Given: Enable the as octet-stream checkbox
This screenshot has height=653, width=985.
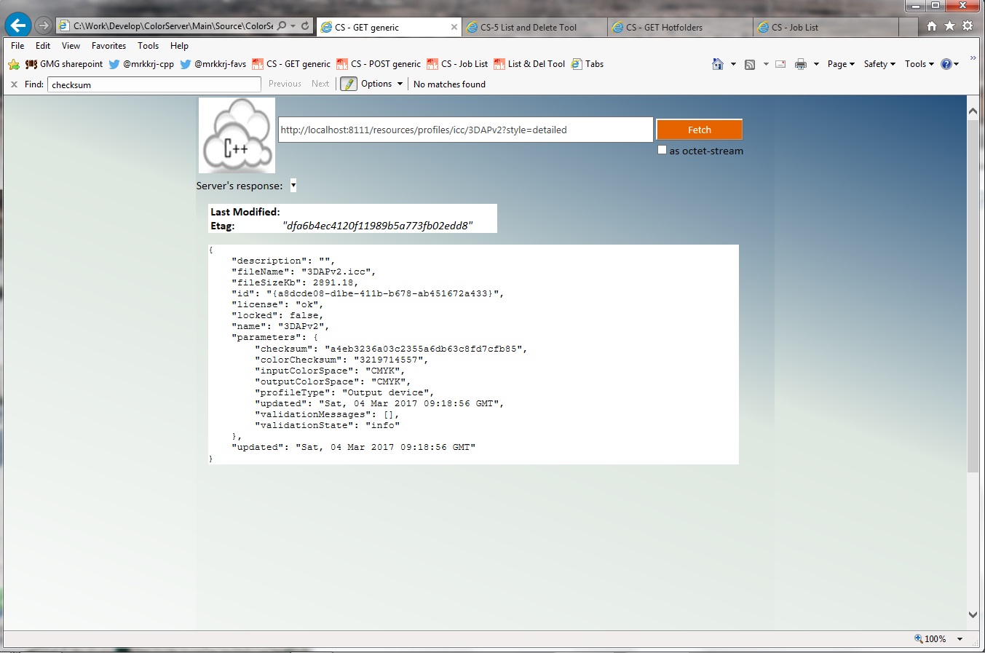Looking at the screenshot, I should coord(662,150).
